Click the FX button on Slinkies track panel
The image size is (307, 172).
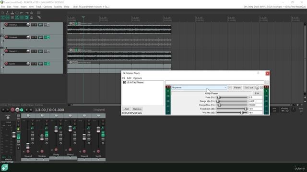[46, 37]
